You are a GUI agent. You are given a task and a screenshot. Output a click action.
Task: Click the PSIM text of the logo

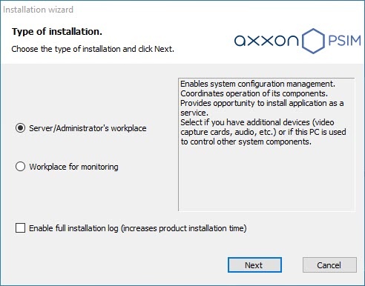click(344, 41)
